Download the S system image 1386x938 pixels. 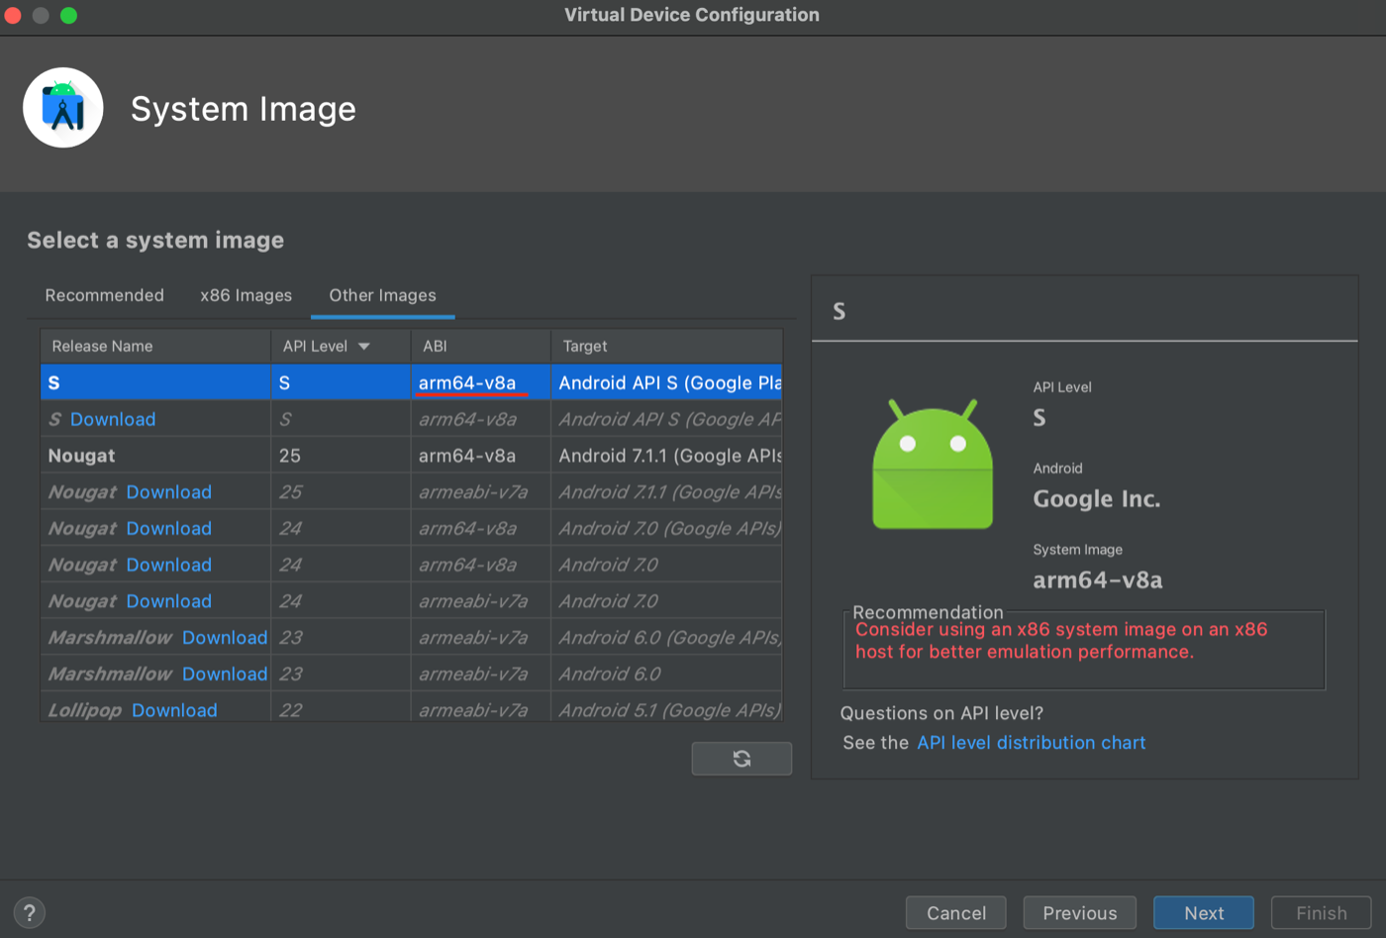113,419
